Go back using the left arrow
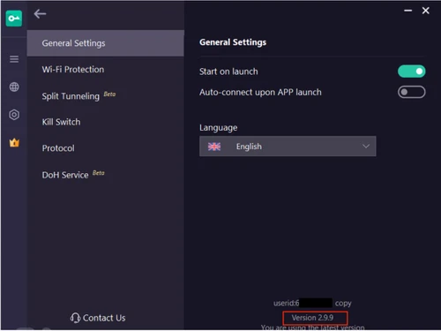The image size is (441, 331). [40, 13]
